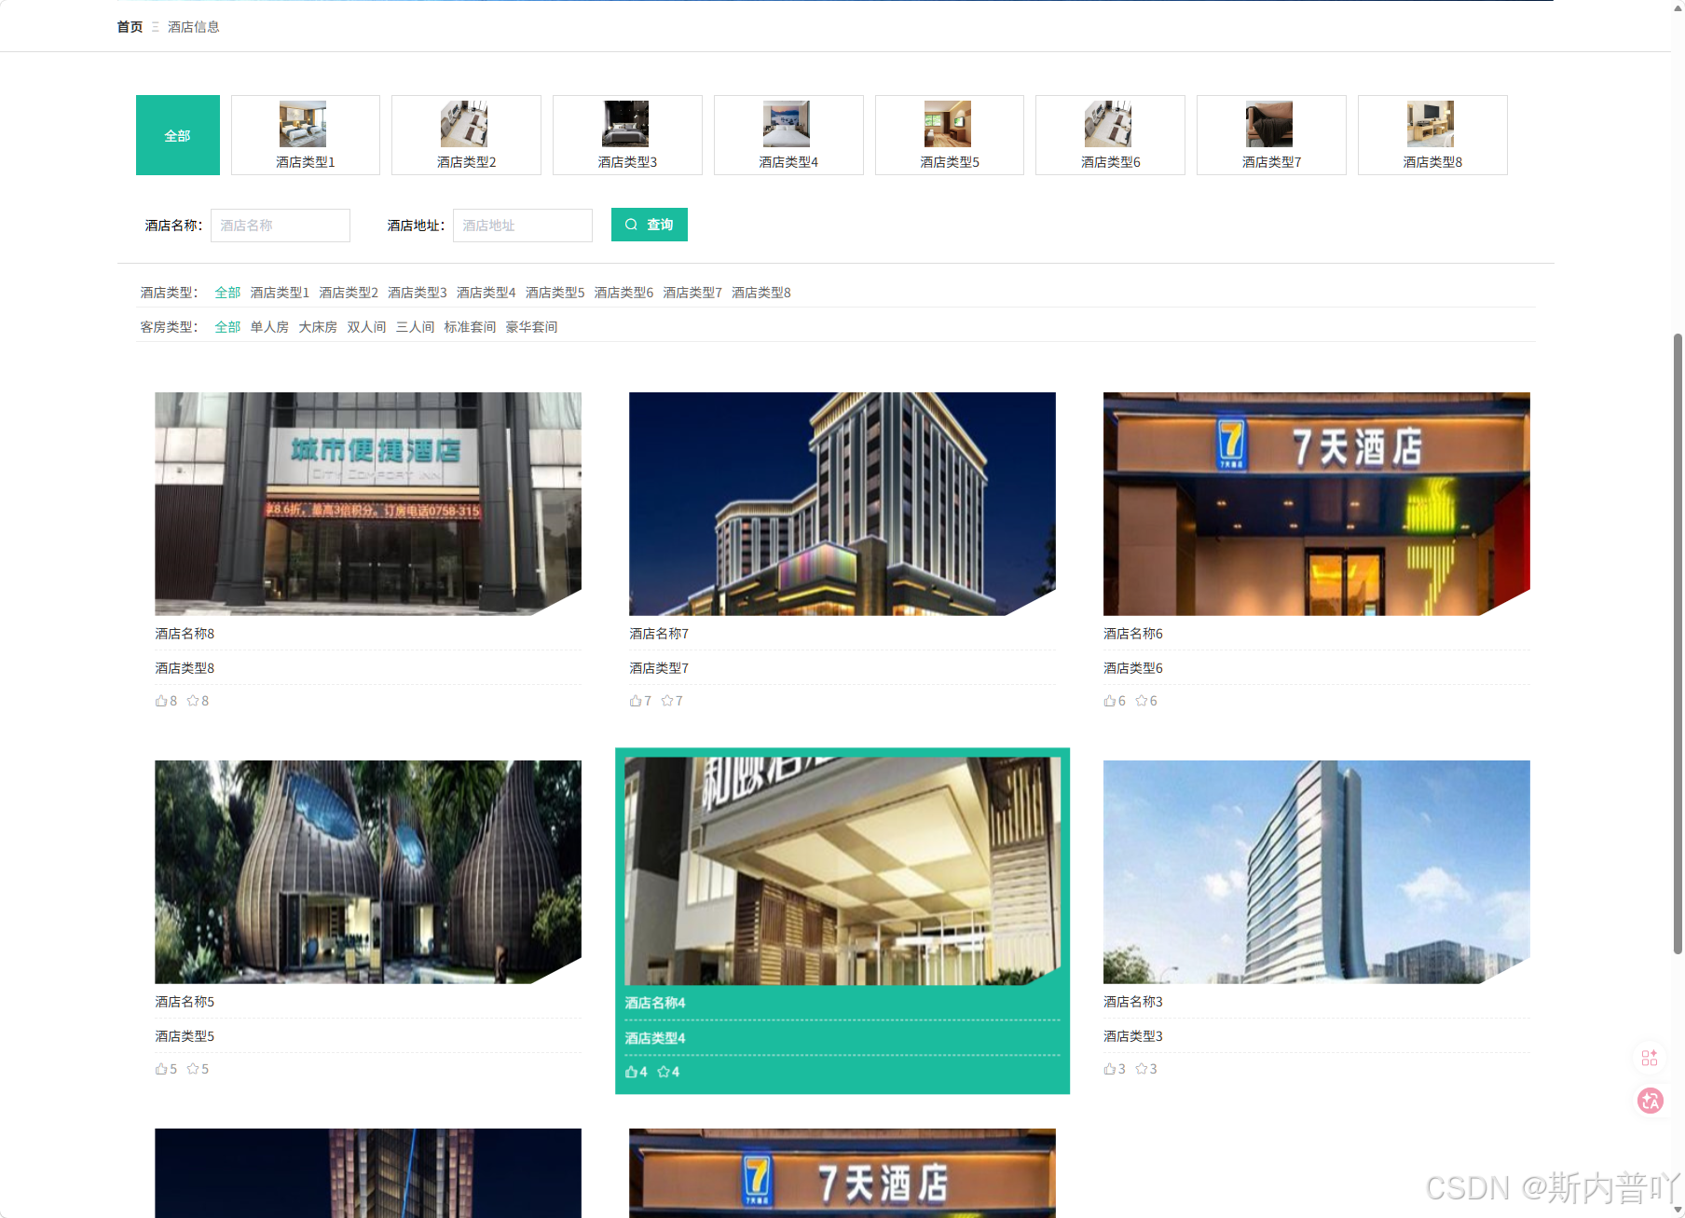1685x1218 pixels.
Task: Filter by 酒店类型8 in the filter row
Action: tap(761, 293)
